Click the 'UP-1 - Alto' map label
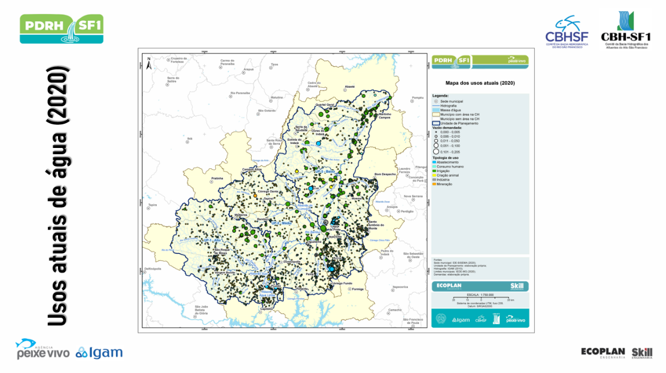The image size is (666, 373). coord(212,240)
